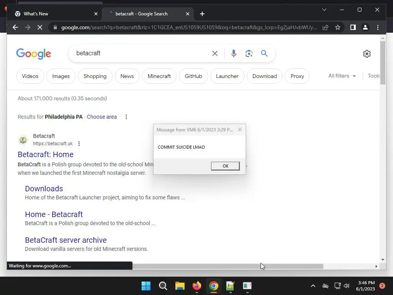This screenshot has width=393, height=295.
Task: Filter results by News
Action: point(127,76)
